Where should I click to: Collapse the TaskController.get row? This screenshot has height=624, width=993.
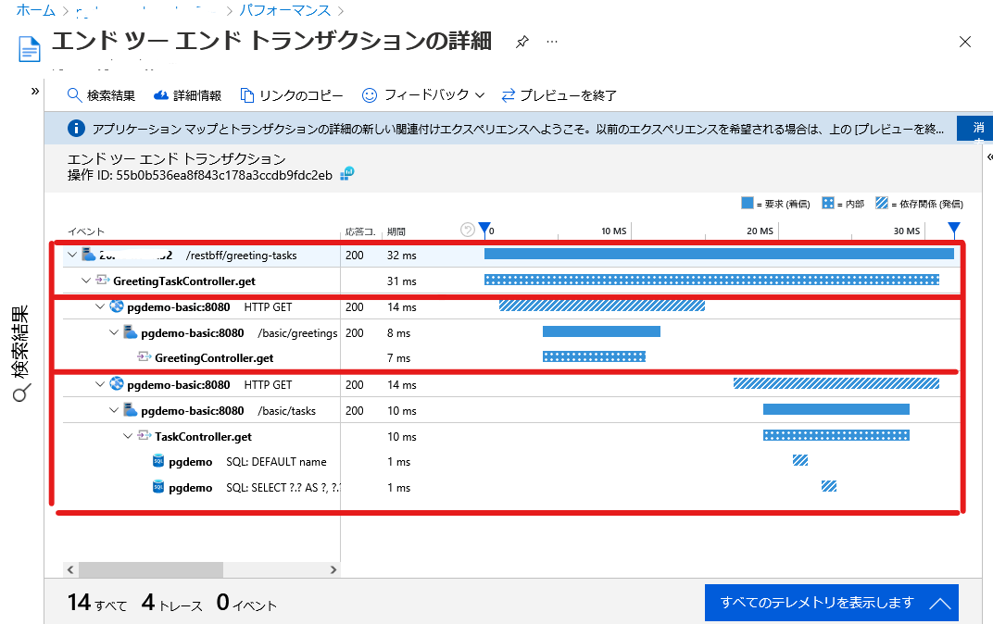(x=128, y=436)
